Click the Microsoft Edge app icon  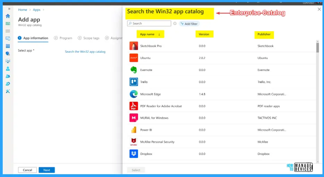click(134, 94)
